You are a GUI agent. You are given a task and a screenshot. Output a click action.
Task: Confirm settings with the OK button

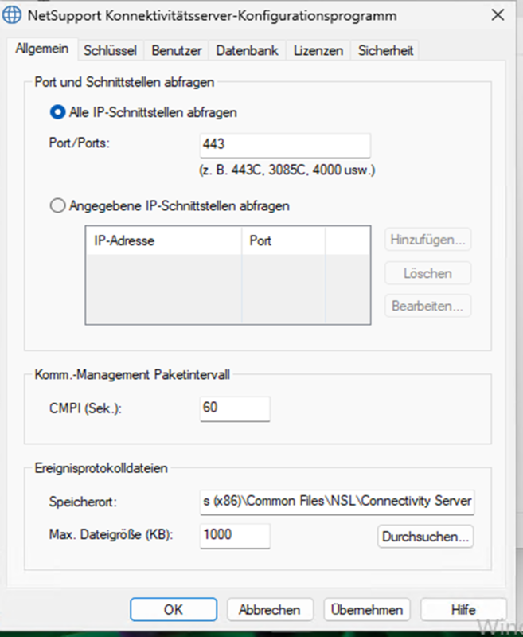173,610
